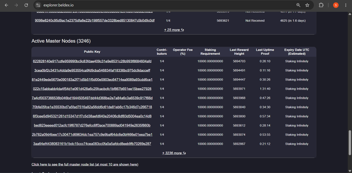Click the Operator Fee (%) column header
Screen dimensions: 352x173
tap(183, 52)
